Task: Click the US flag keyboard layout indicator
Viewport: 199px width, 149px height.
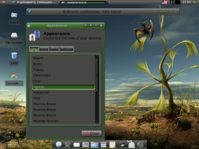Action: 164,2
